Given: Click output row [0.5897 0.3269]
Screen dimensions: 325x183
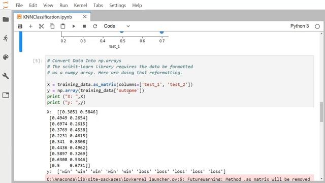Looking at the screenshot, I should click(x=69, y=154).
